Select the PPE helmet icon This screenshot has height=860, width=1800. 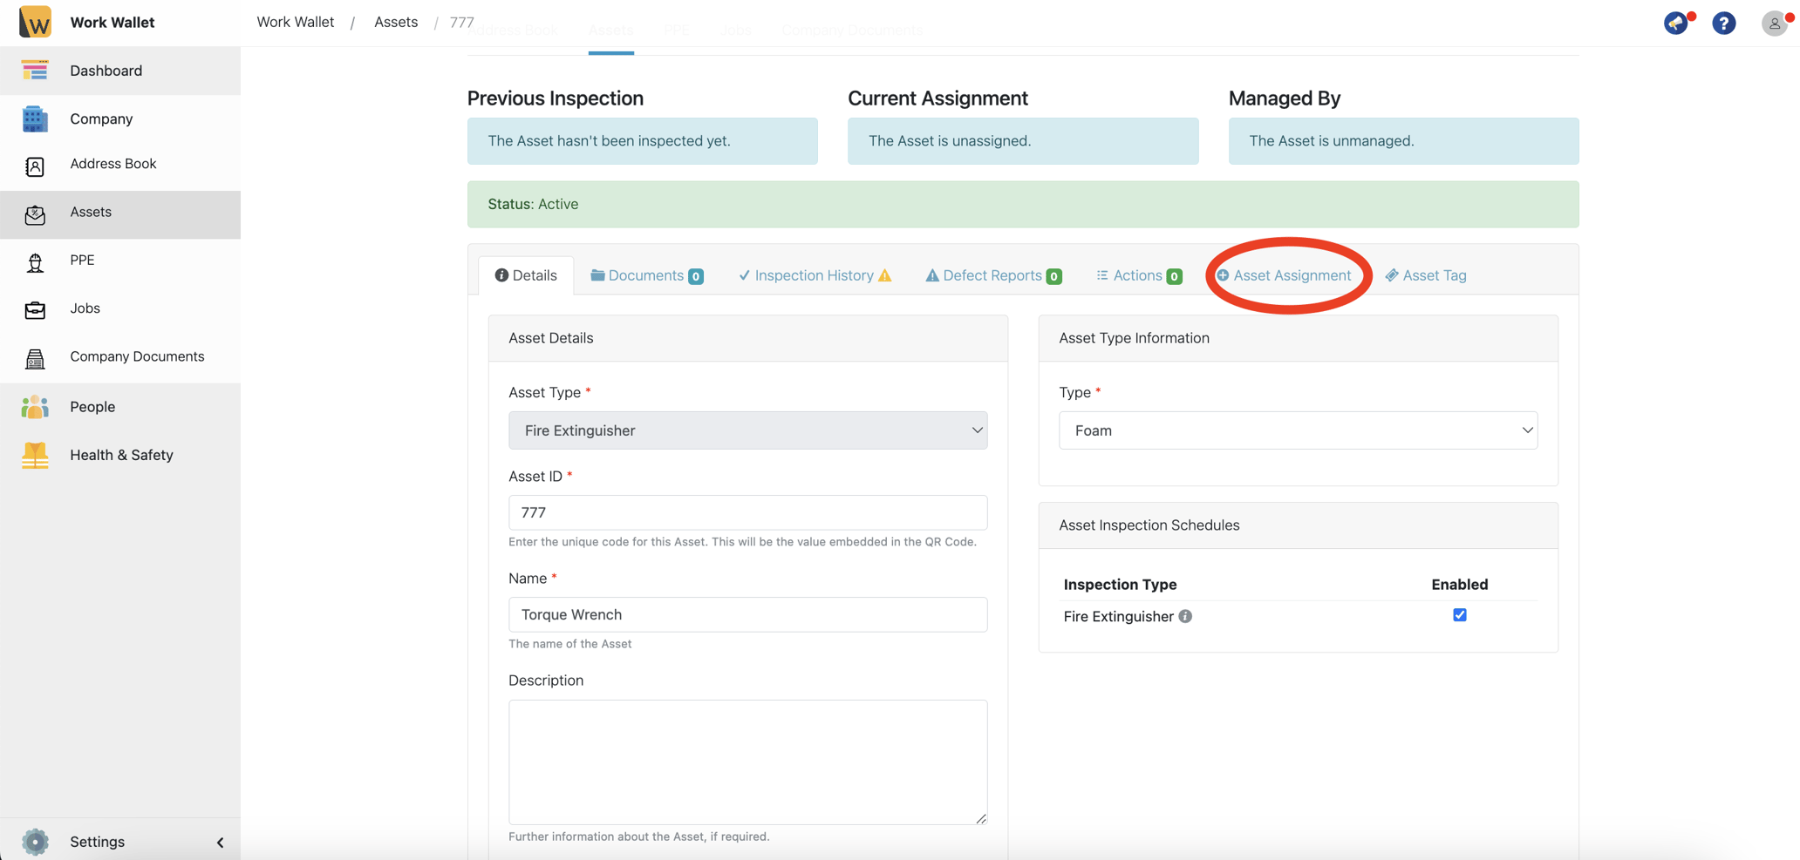(35, 261)
